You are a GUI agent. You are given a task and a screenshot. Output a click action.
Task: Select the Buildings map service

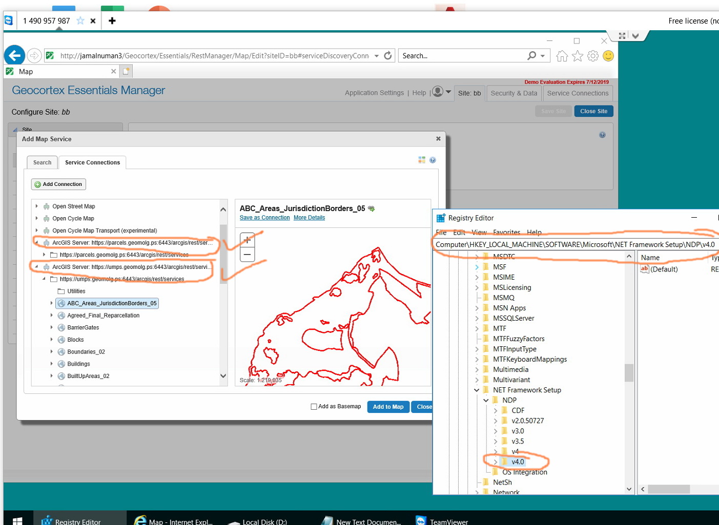(78, 364)
